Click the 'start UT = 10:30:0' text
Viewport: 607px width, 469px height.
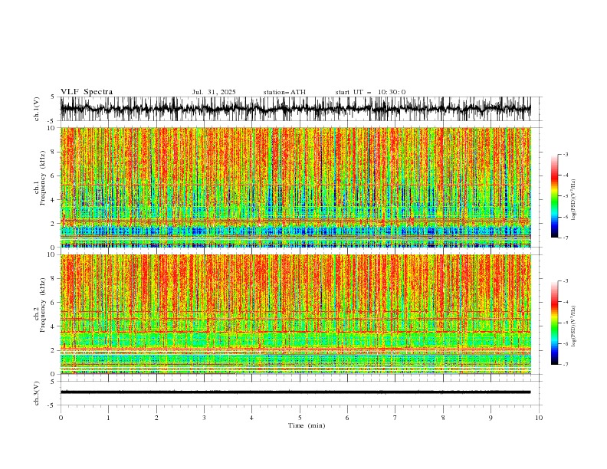[x=370, y=92]
